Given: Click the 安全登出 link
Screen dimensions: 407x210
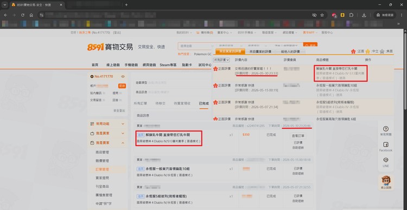Looking at the screenshot, I should tap(119, 110).
